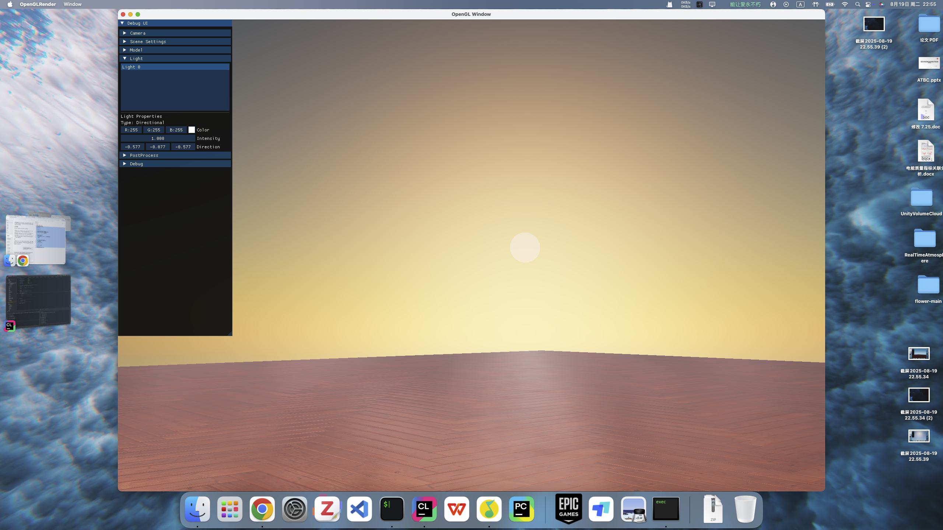The height and width of the screenshot is (530, 943).
Task: Open the OpenGLRender app menu
Action: 38,4
